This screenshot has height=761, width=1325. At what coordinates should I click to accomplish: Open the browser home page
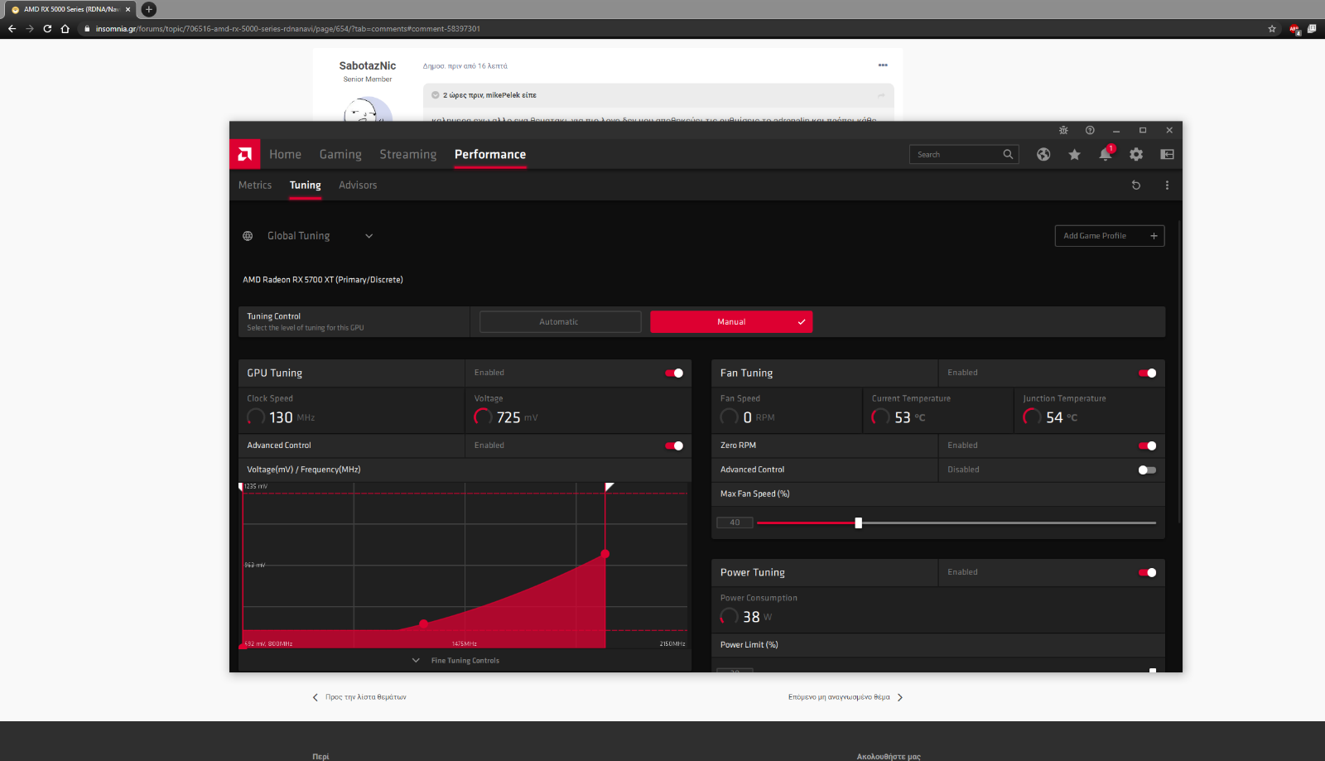click(x=65, y=29)
